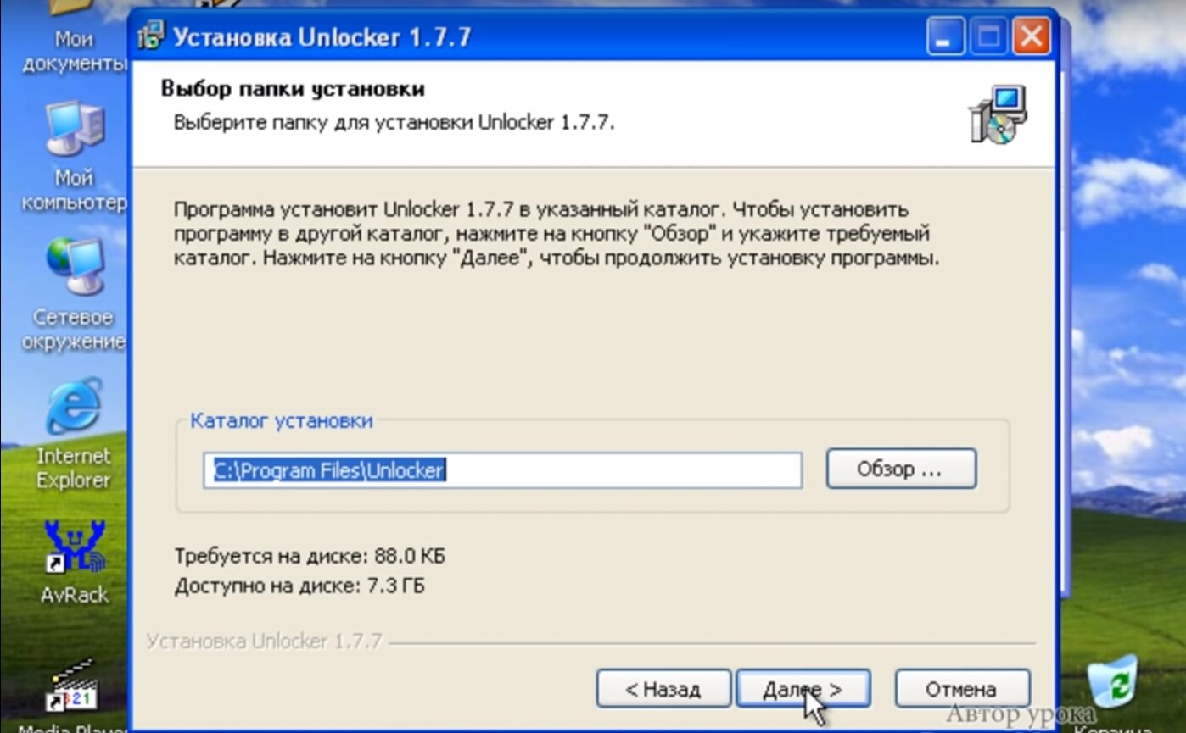
Task: Select the Мой компьютер desktop icon
Action: click(75, 157)
